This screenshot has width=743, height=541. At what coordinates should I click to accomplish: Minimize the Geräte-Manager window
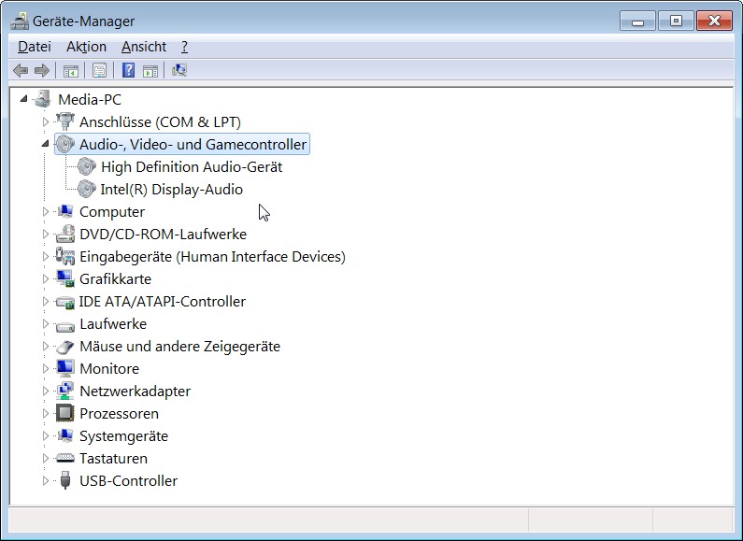click(x=637, y=21)
